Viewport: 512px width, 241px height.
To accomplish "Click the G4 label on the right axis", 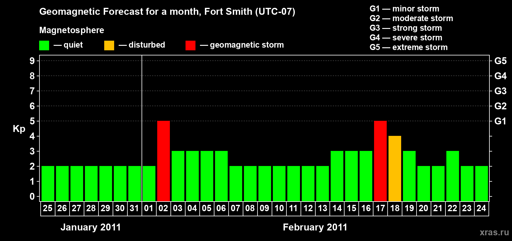I will 501,76.
